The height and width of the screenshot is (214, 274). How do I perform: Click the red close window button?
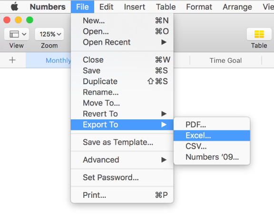pos(7,20)
